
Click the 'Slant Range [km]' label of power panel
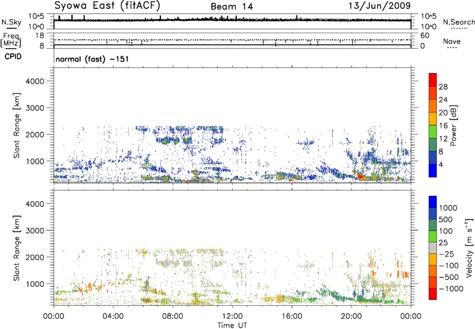pos(17,126)
